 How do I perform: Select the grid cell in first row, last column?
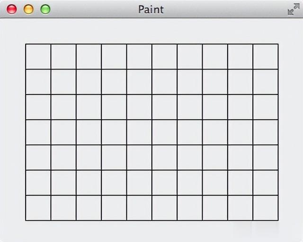point(266,57)
